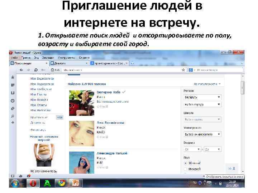Open the Search magnifier icon in sidebar
This screenshot has width=258, height=193.
(13, 116)
